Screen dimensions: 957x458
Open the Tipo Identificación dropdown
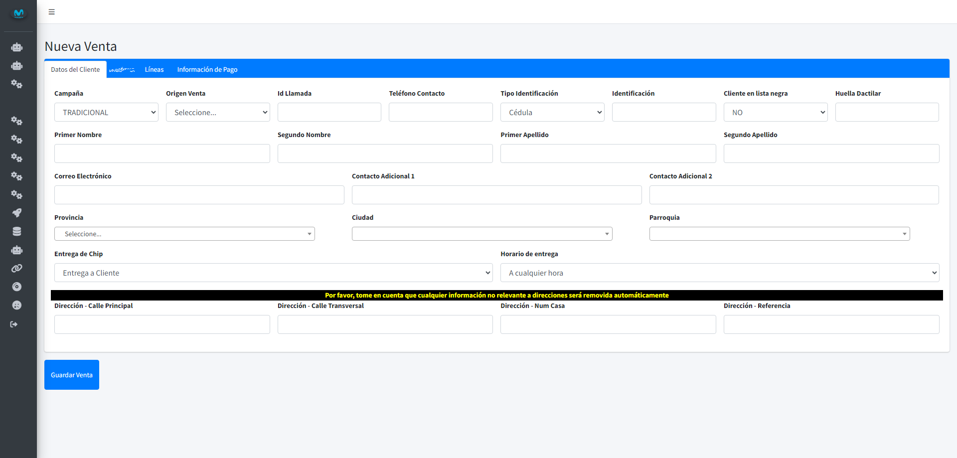coord(552,112)
